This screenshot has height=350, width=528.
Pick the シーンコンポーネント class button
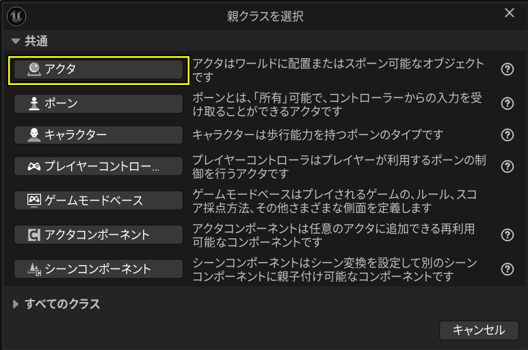coord(98,269)
